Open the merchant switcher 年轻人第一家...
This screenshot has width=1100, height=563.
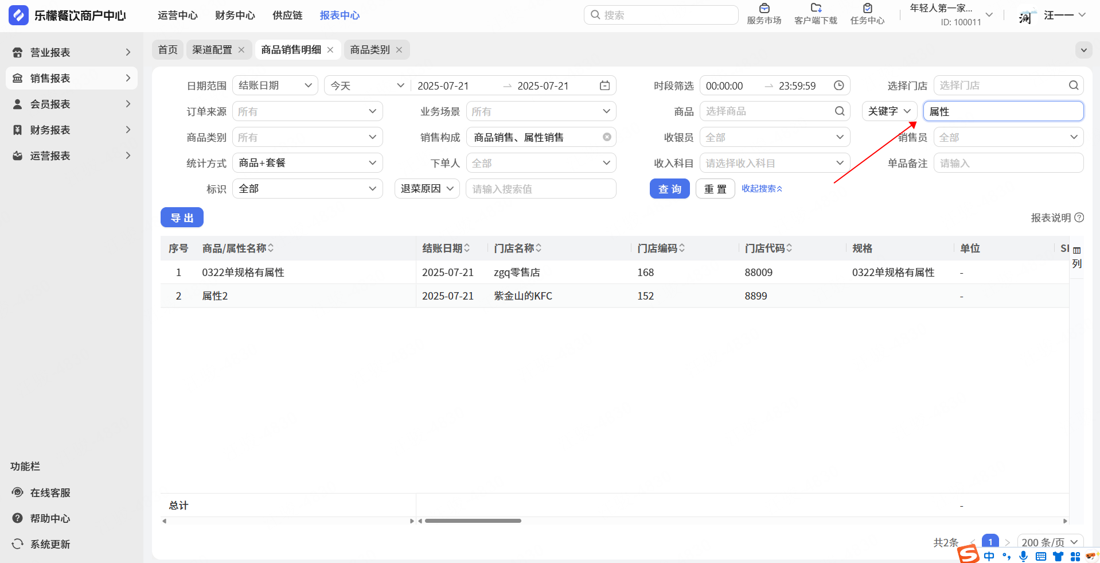952,15
